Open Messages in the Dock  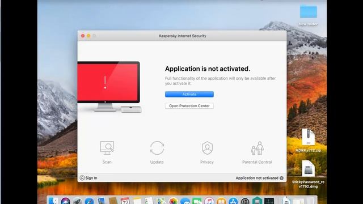(185, 201)
